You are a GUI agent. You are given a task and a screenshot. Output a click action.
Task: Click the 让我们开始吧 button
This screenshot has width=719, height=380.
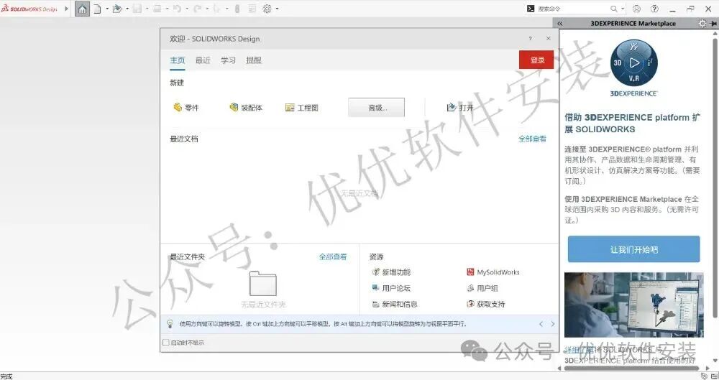coord(633,249)
